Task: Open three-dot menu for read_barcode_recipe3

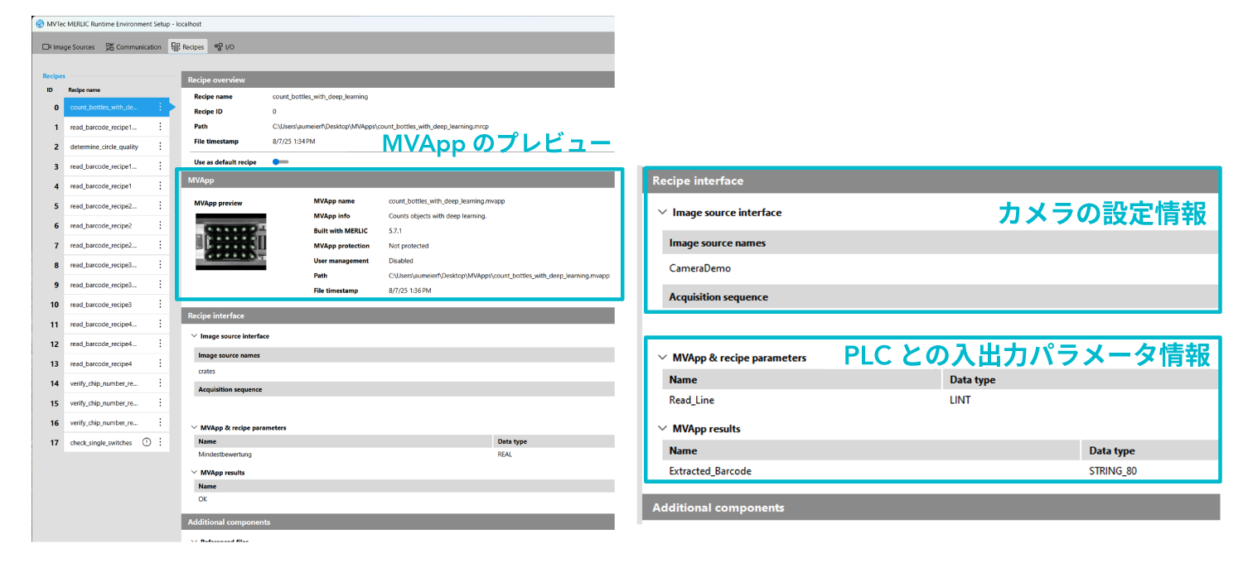Action: 160,305
